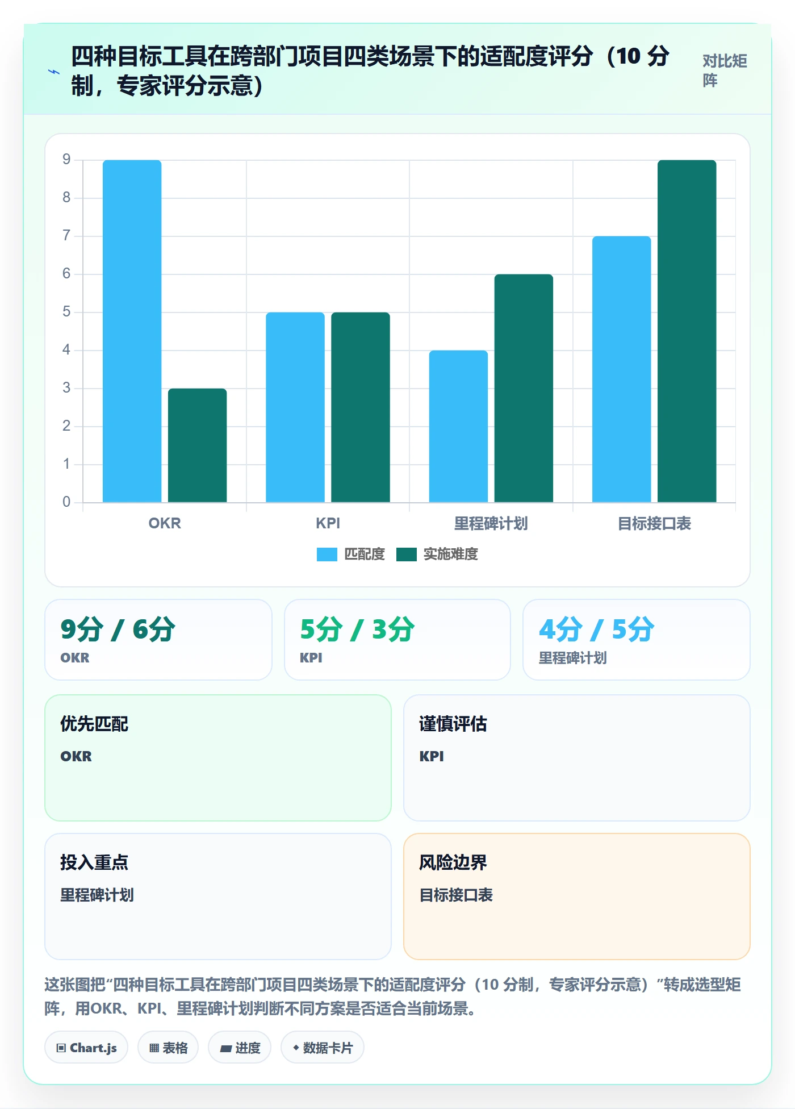795x1109 pixels.
Task: Select the 数据卡片 tag chip
Action: [x=323, y=1047]
